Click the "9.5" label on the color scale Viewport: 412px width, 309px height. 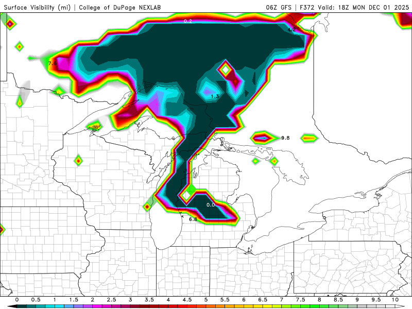tap(376, 300)
